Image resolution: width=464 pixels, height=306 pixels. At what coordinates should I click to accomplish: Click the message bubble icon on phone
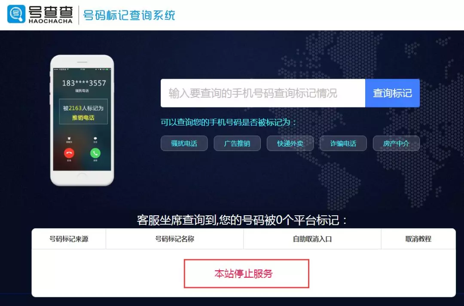click(95, 138)
